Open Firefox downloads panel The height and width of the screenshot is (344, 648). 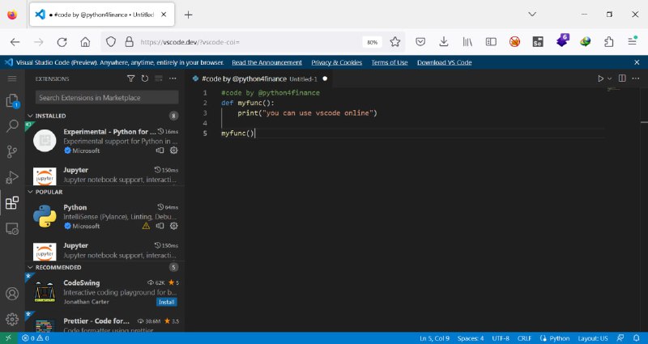[444, 42]
